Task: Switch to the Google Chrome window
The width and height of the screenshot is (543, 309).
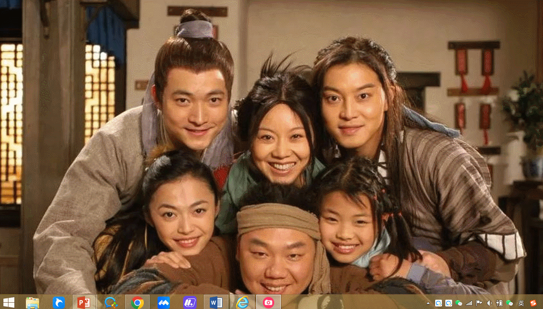Action: click(x=137, y=302)
